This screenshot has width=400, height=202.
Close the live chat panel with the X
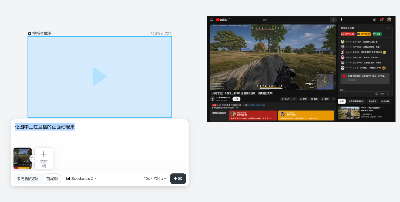click(388, 28)
